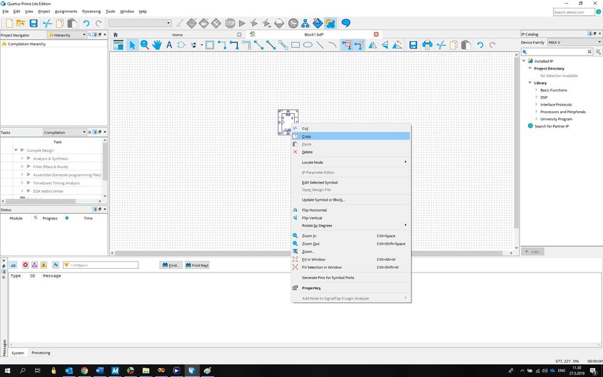Toggle the error messages filter
The image size is (603, 377).
click(x=25, y=265)
